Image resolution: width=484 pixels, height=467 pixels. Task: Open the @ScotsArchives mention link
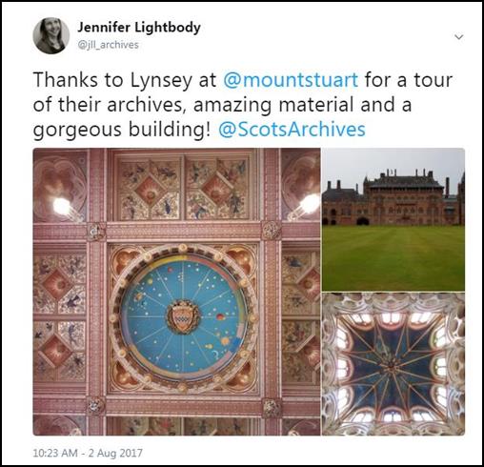click(292, 130)
